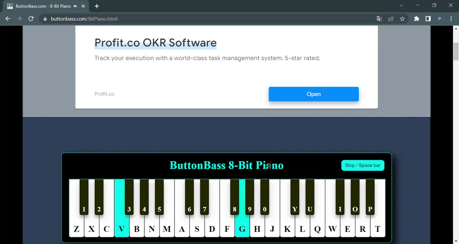459x244 pixels.
Task: Bookmark this page with star icon
Action: click(x=402, y=19)
